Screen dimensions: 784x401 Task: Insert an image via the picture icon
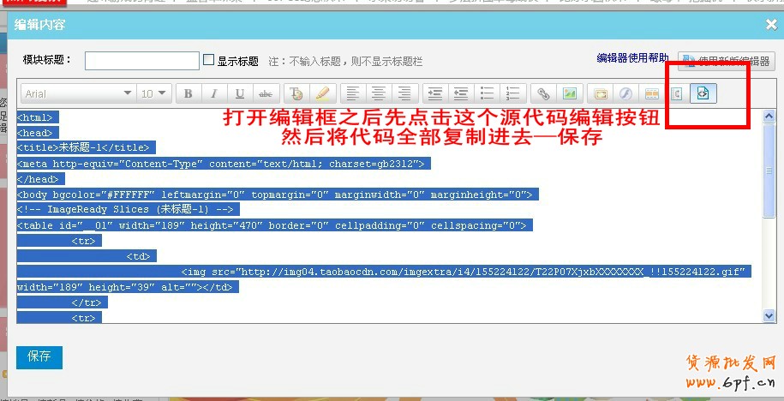coord(569,93)
